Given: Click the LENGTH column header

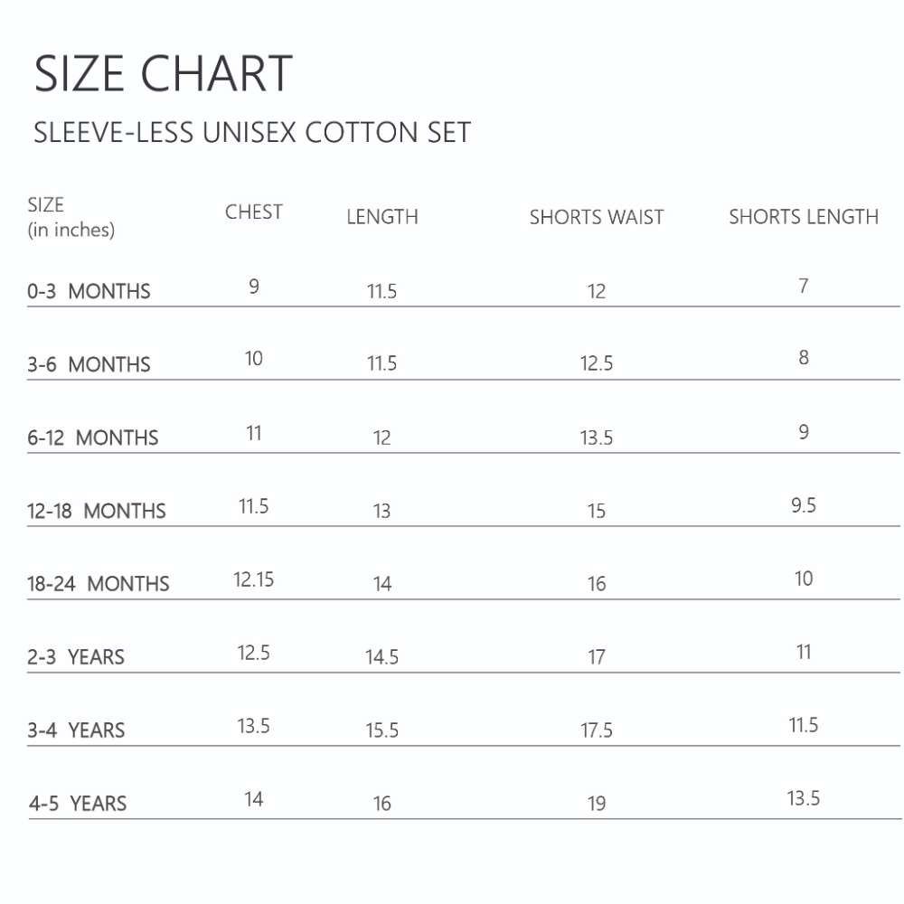Looking at the screenshot, I should (382, 217).
